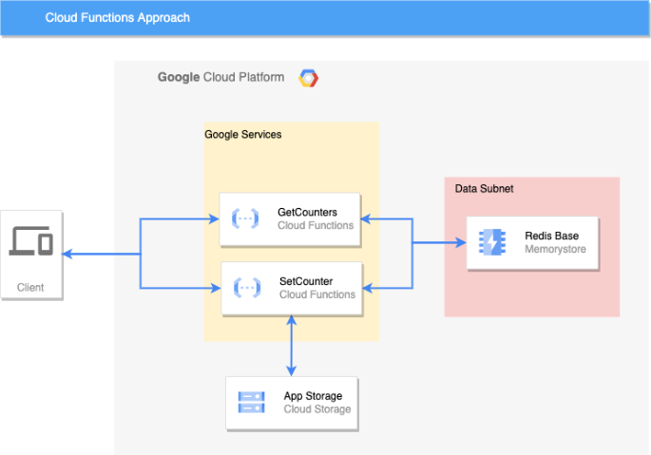Select the Redis Base Memorystore icon

tap(492, 242)
